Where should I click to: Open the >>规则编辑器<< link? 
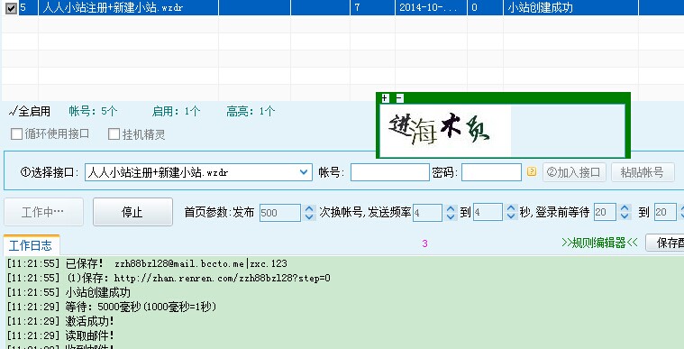click(600, 243)
